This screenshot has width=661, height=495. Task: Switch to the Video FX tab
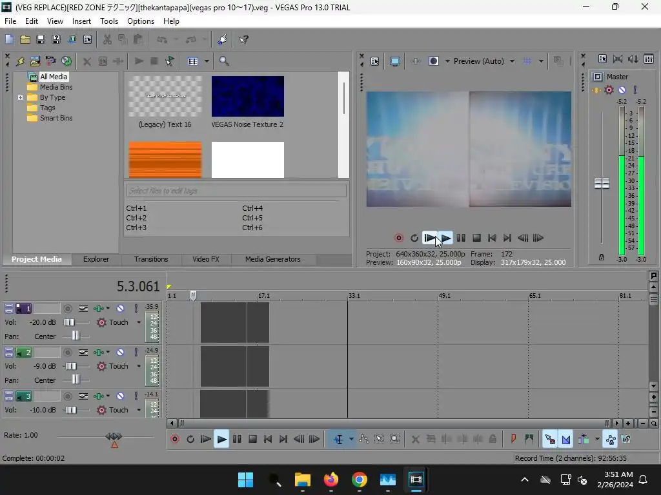tap(206, 259)
